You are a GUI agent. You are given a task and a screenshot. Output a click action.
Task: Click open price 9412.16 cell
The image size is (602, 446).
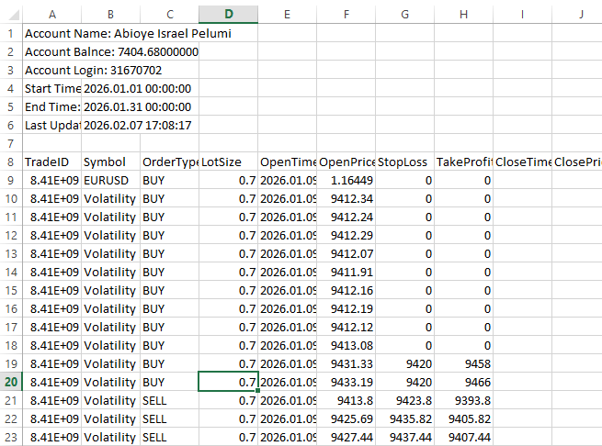tap(346, 291)
